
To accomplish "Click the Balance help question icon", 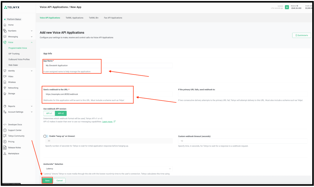I will [297, 6].
